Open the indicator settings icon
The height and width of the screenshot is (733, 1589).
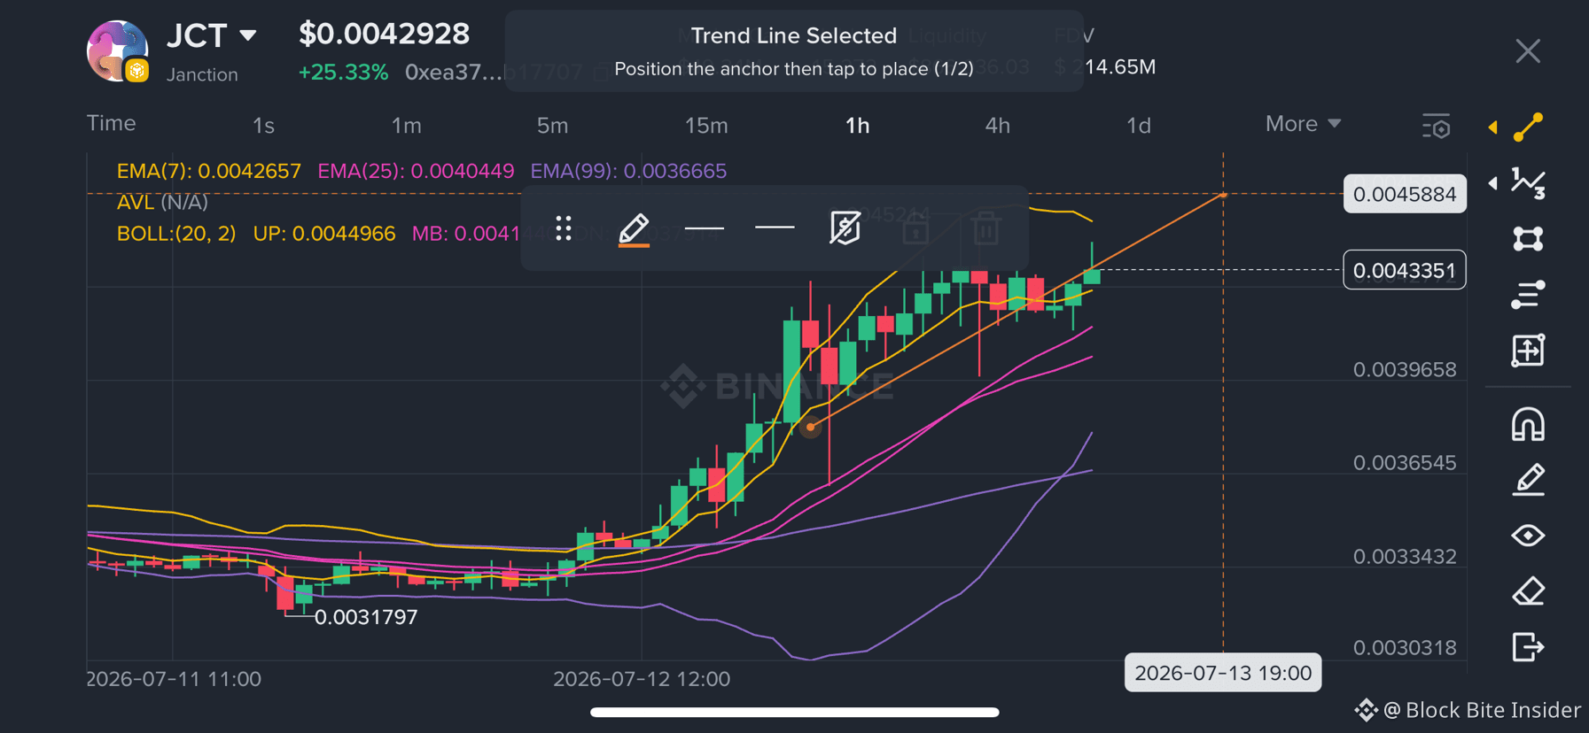tap(1437, 126)
